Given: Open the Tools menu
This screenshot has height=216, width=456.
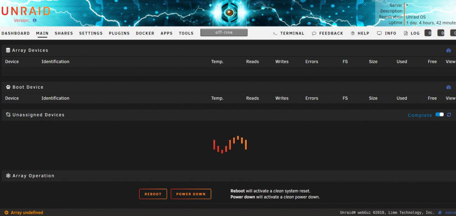Looking at the screenshot, I should pyautogui.click(x=186, y=33).
